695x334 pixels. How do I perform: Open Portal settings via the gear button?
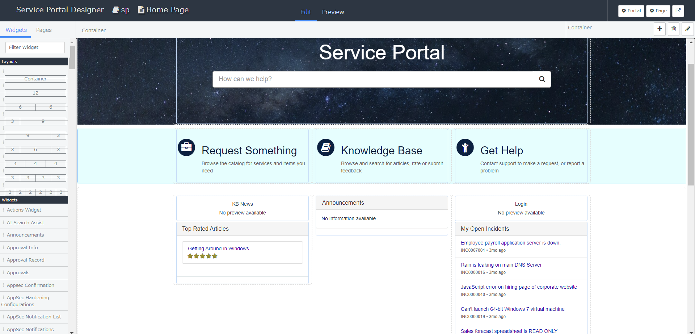point(631,11)
